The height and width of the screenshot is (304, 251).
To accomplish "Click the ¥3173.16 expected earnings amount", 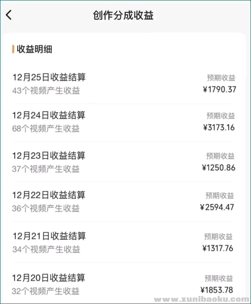I will (x=219, y=127).
